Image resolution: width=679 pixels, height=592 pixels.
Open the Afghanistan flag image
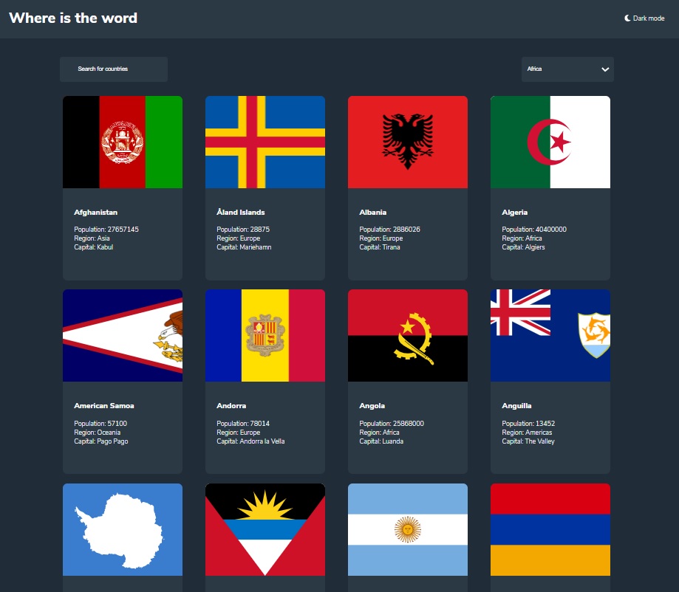pos(123,142)
